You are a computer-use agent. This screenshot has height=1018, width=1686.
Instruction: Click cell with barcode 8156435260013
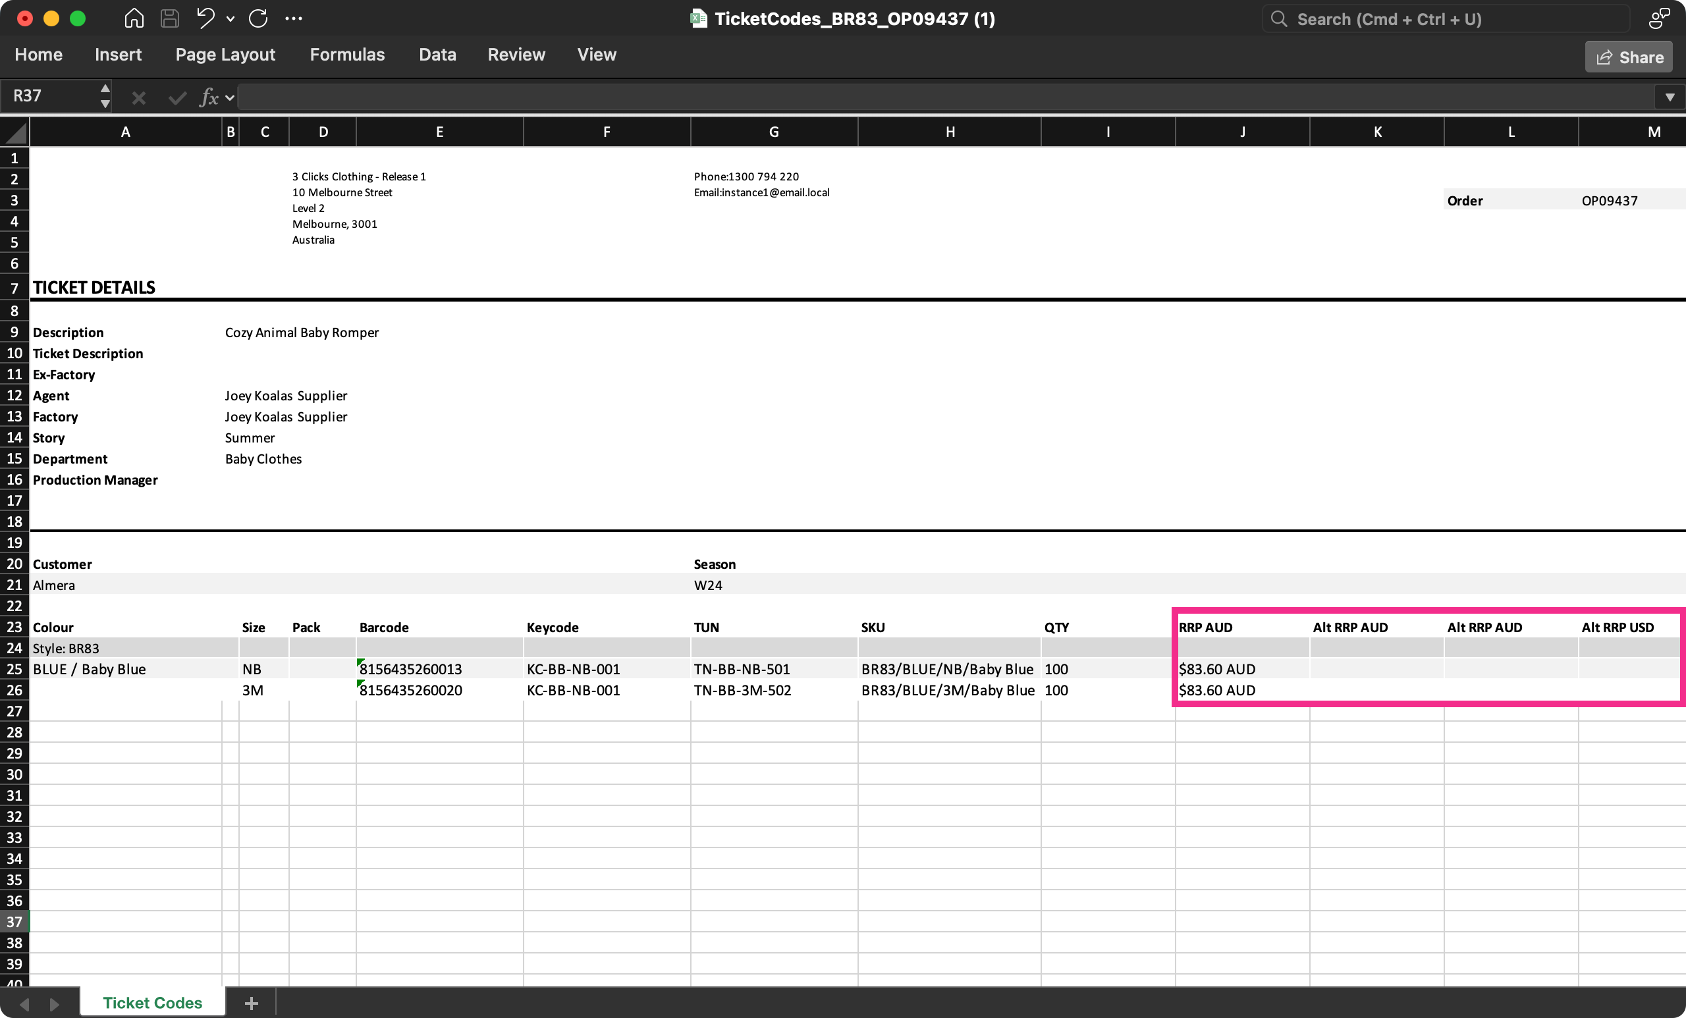(438, 668)
